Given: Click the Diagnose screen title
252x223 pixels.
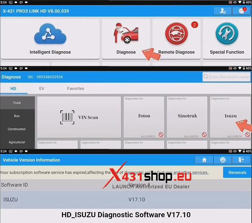Looking at the screenshot, I should [11, 77].
